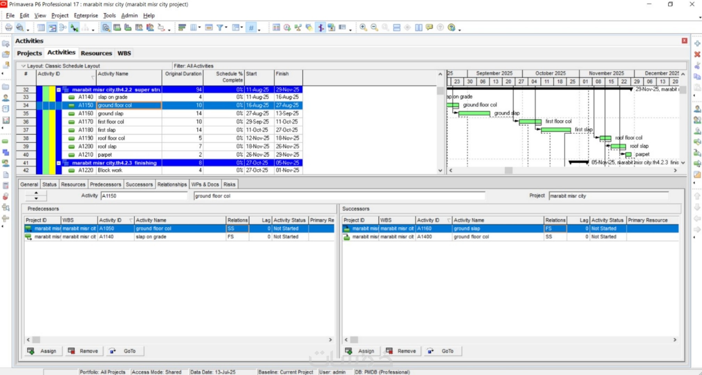The image size is (702, 375).
Task: Click the Zoom In magnifier icon
Action: [363, 27]
